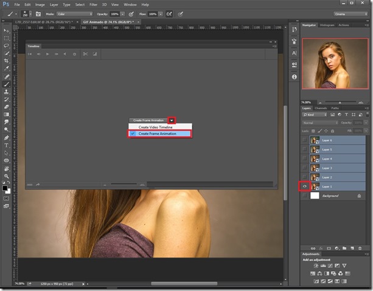The width and height of the screenshot is (373, 291).
Task: Select the Move tool
Action: [x=6, y=30]
